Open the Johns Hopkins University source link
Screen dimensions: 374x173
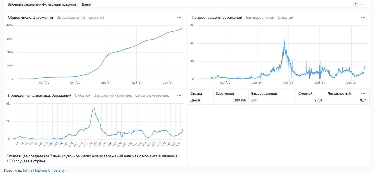pyautogui.click(x=43, y=170)
